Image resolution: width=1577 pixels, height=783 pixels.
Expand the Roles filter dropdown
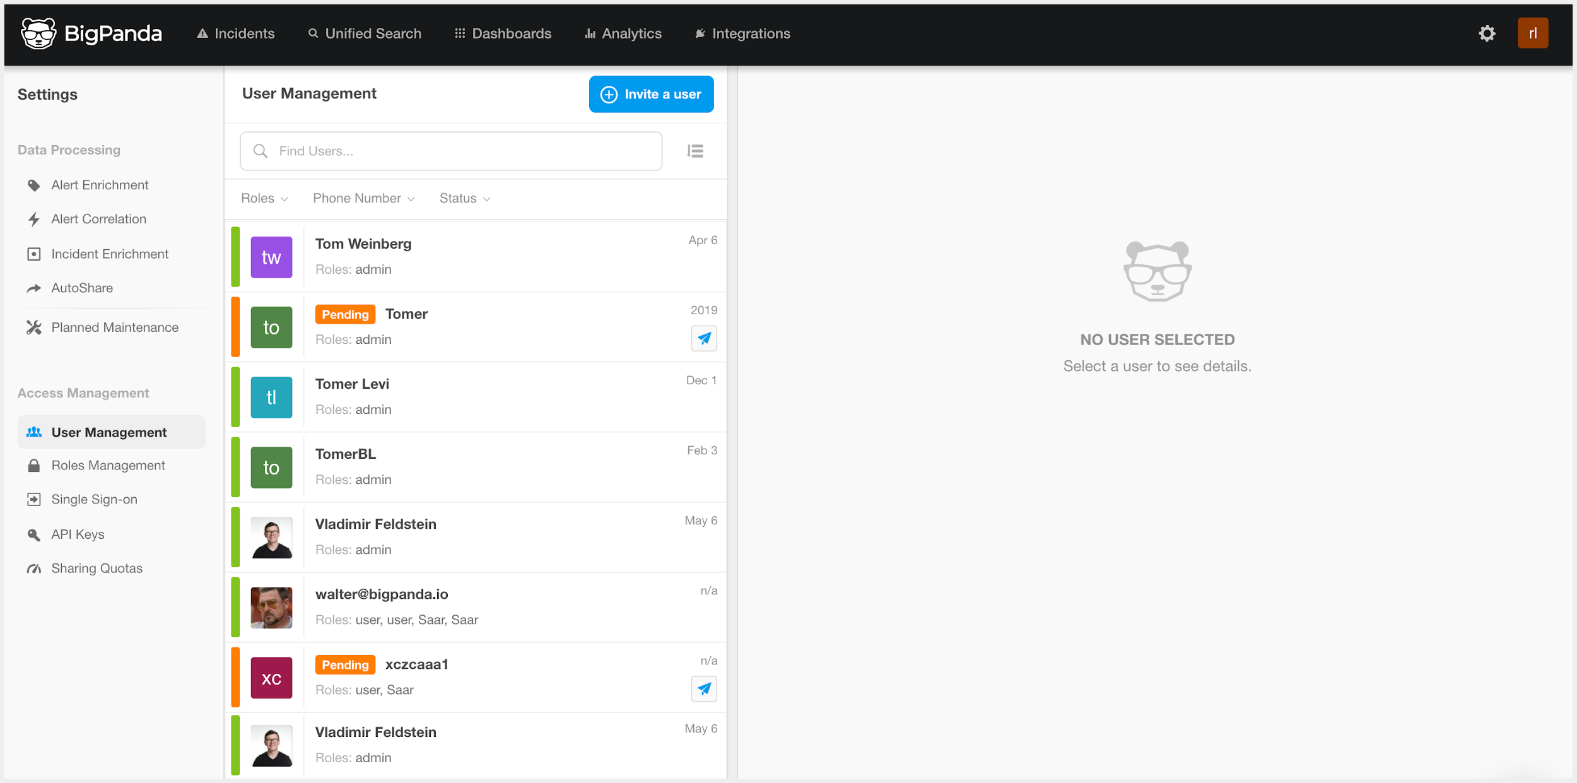pyautogui.click(x=263, y=198)
